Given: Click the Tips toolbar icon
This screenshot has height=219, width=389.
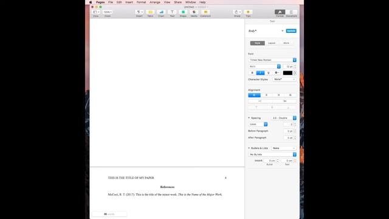Looking at the screenshot, I should tap(248, 12).
